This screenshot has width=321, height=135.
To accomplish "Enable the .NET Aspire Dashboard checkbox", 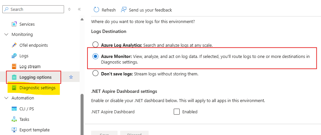I will pos(177,112).
